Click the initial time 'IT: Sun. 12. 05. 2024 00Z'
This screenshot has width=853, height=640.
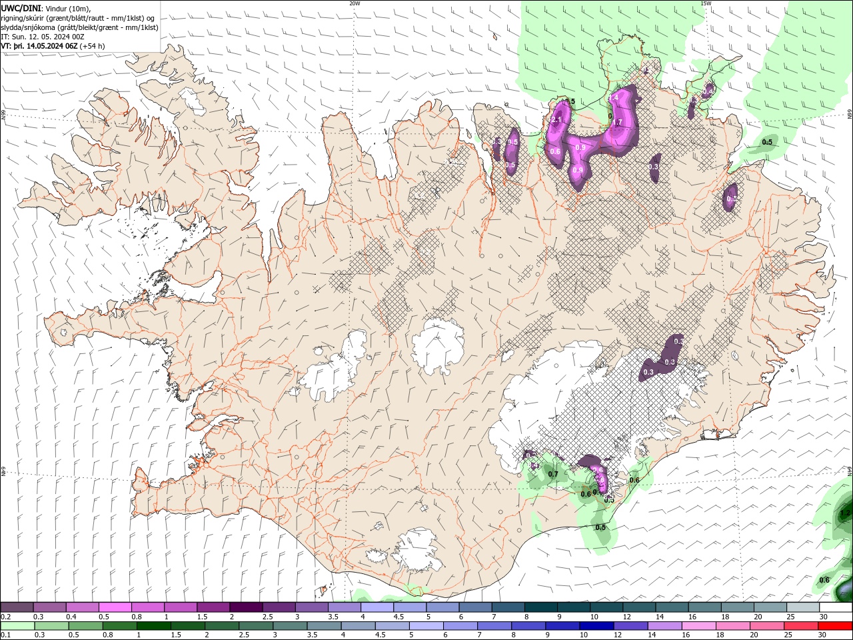(43, 37)
